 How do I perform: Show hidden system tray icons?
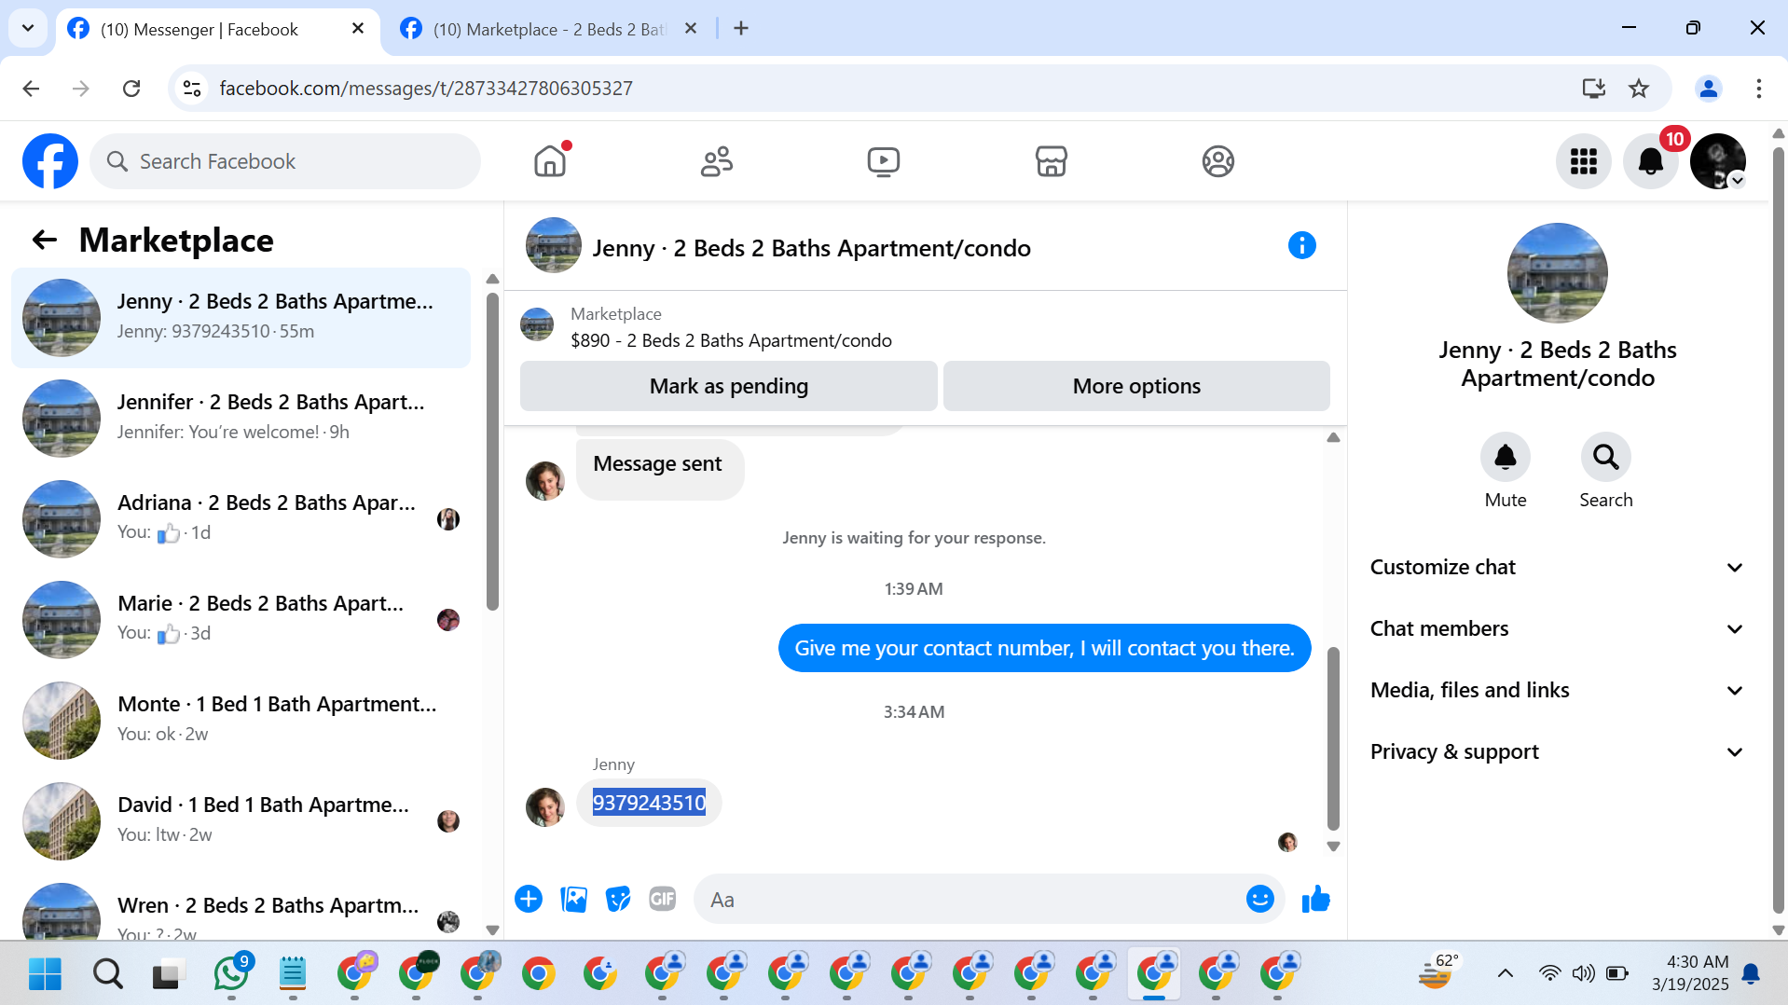click(x=1505, y=974)
